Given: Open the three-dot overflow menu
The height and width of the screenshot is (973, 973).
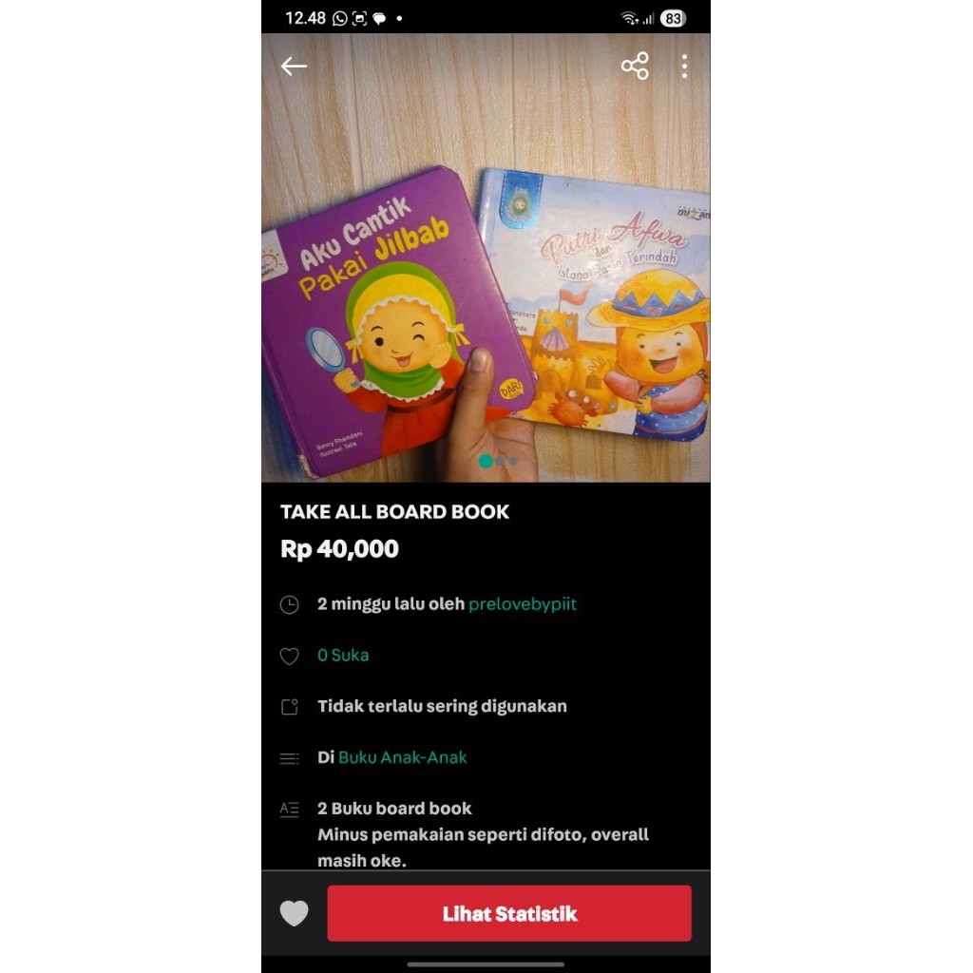Looking at the screenshot, I should click(x=684, y=66).
